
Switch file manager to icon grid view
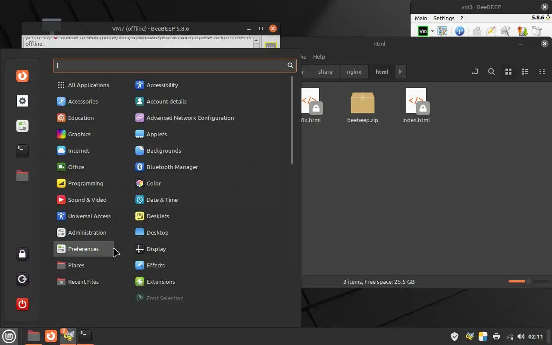pyautogui.click(x=508, y=72)
